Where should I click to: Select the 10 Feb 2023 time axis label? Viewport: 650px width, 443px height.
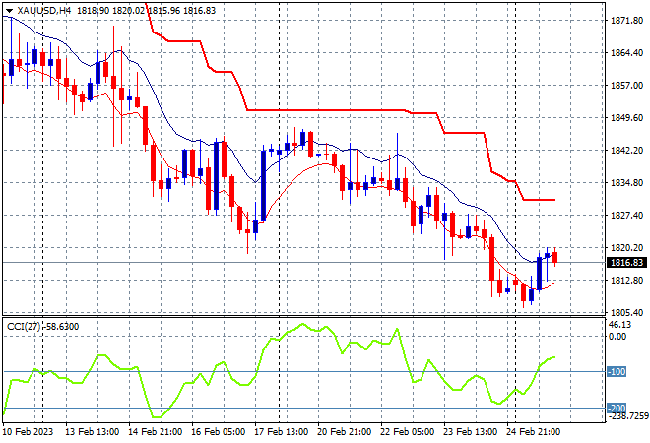point(29,432)
